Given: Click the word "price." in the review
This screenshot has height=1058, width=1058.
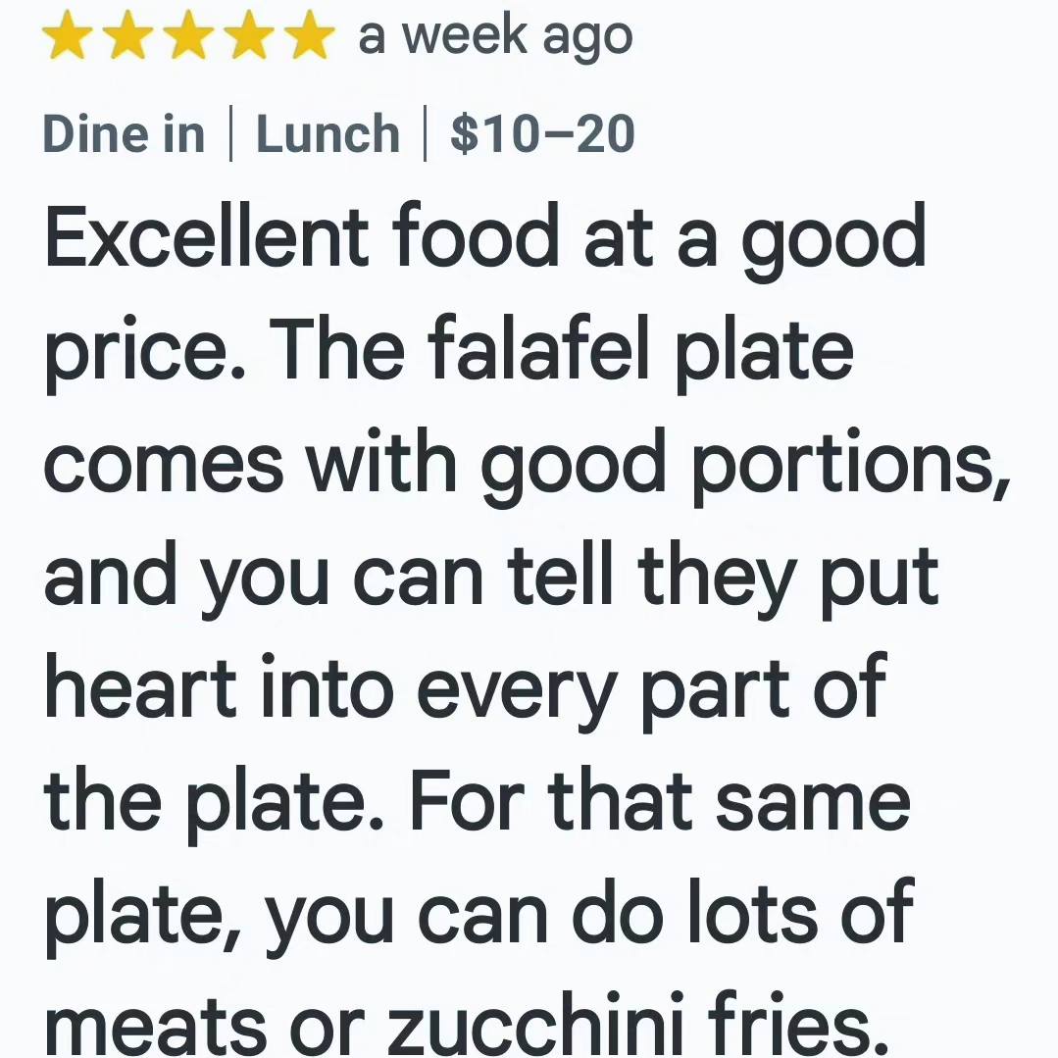Looking at the screenshot, I should click(x=146, y=356).
